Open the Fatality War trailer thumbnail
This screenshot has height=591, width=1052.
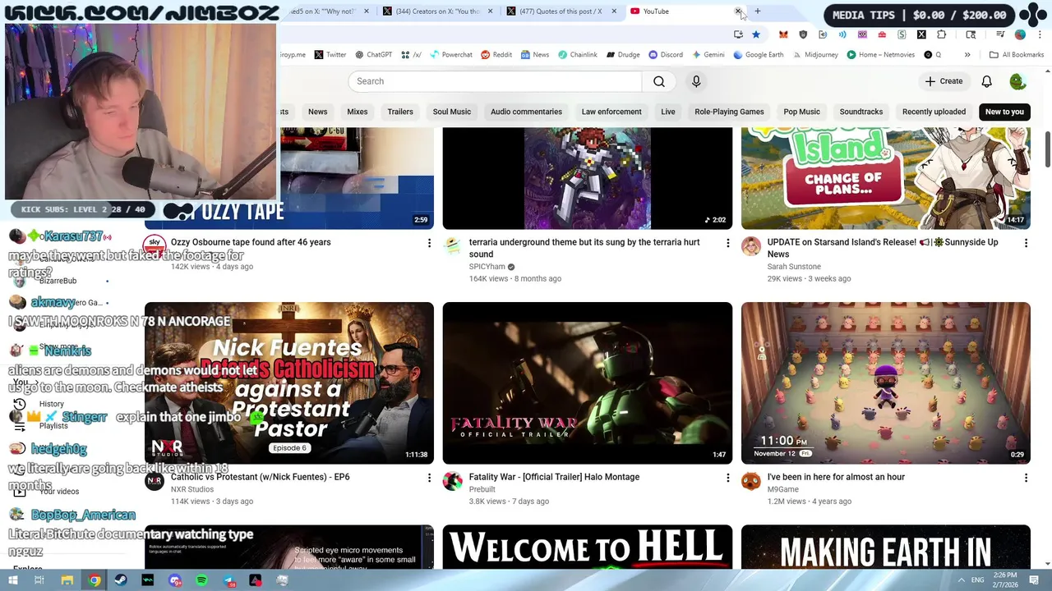[588, 383]
